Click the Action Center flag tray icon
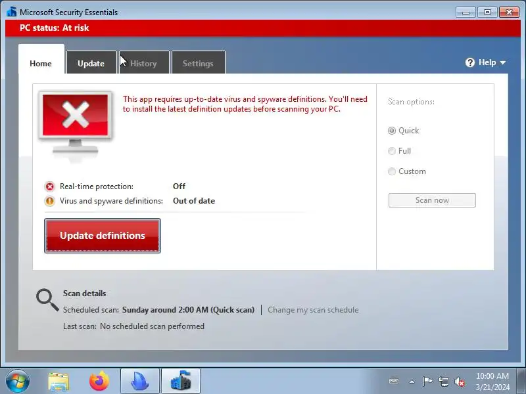The width and height of the screenshot is (526, 394). point(427,382)
